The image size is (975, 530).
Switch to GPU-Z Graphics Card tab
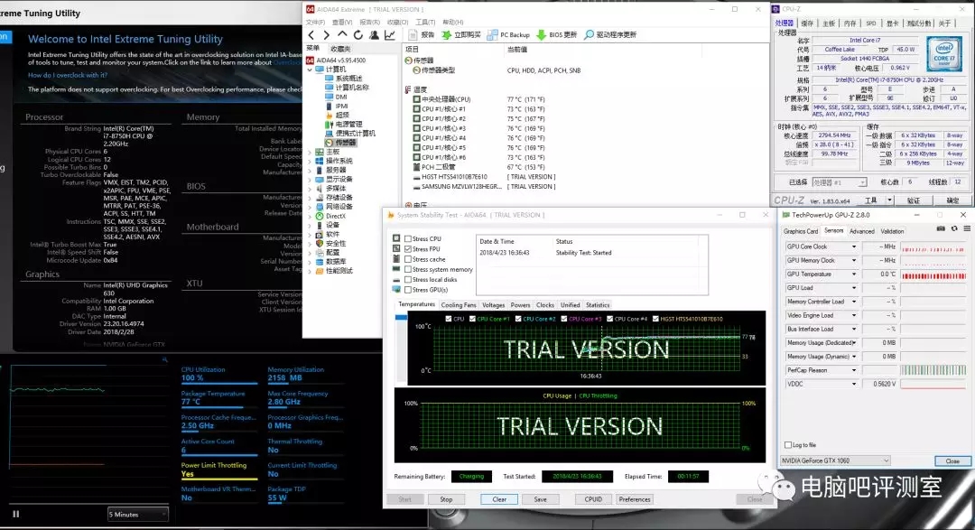click(x=800, y=231)
